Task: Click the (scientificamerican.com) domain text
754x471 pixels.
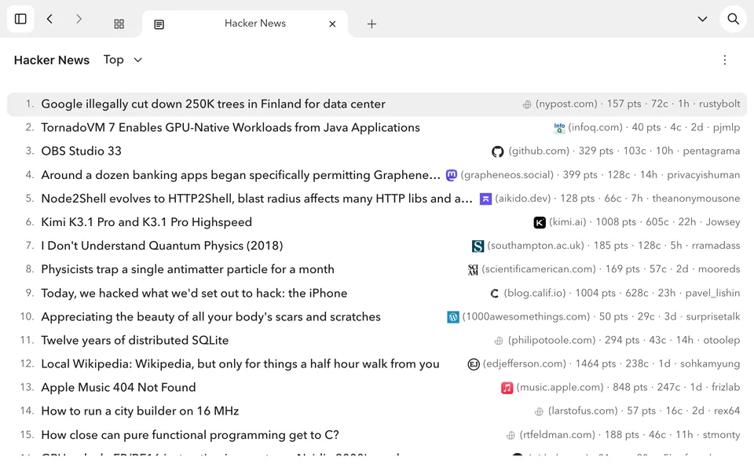Action: pos(539,269)
